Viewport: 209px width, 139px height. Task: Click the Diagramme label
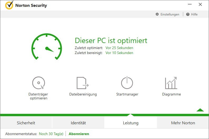coord(172,94)
